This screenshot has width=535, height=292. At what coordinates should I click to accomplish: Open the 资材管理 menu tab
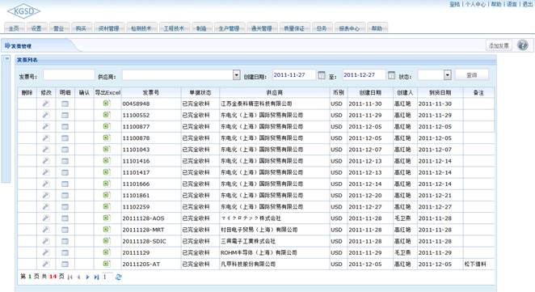pyautogui.click(x=109, y=28)
